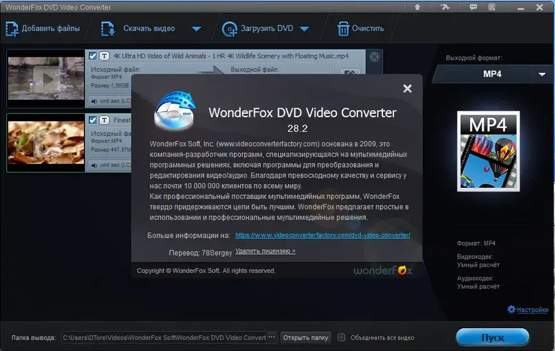555x351 pixels.
Task: Uncheck the Finest file checkbox
Action: 93,120
